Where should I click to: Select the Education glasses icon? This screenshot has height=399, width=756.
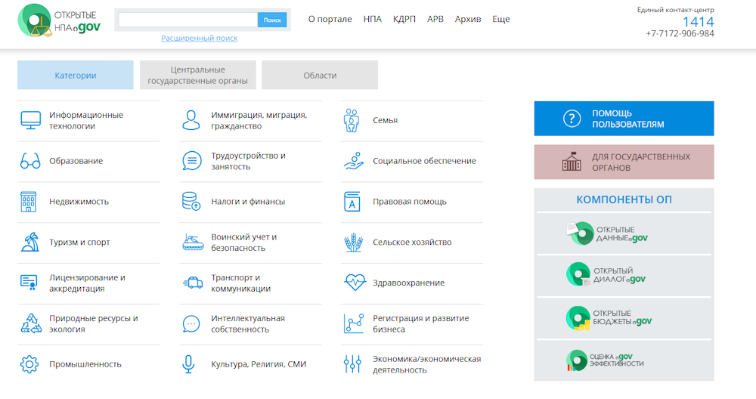[x=30, y=161]
